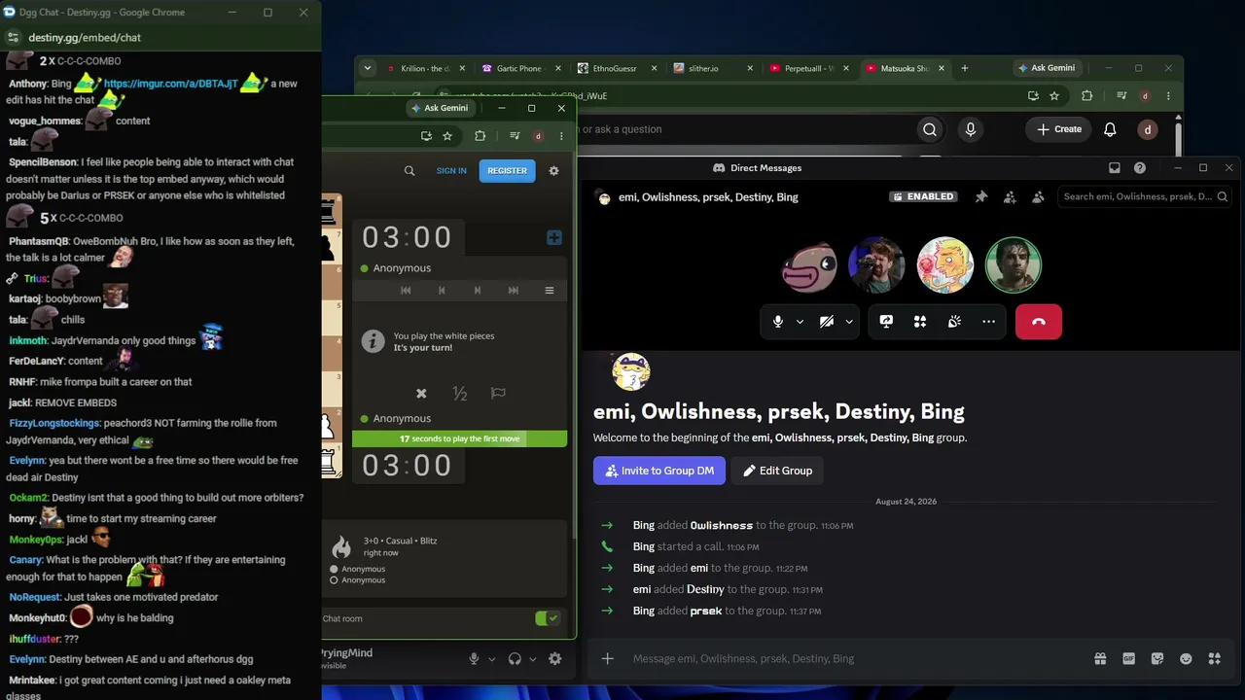Open user settings gear beside PryingMind
Image resolution: width=1245 pixels, height=700 pixels.
554,659
